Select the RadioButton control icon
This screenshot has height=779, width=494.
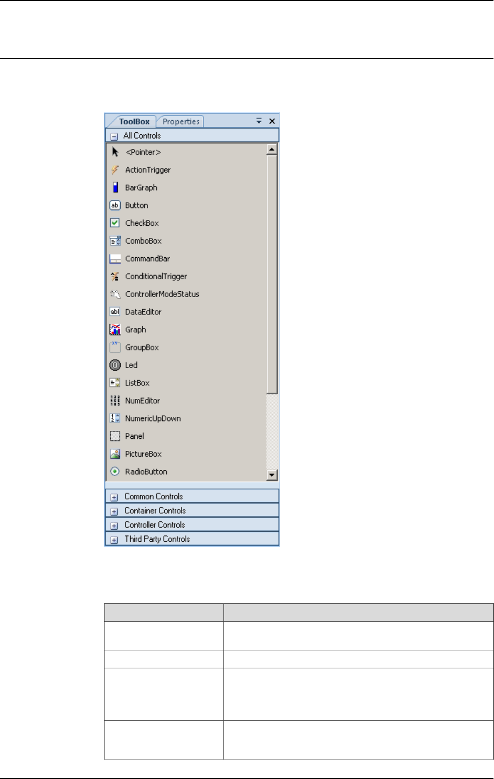pos(115,472)
